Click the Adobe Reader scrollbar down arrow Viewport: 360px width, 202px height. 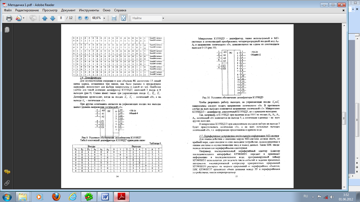point(344,186)
